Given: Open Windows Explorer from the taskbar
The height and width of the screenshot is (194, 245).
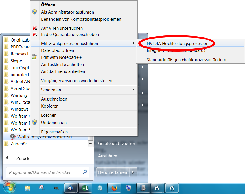Looking at the screenshot, I should (x=27, y=188).
